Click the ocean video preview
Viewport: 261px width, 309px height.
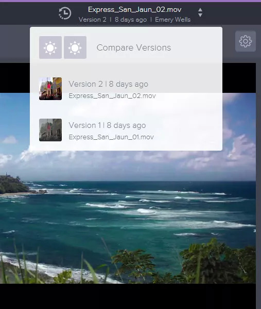(128, 217)
